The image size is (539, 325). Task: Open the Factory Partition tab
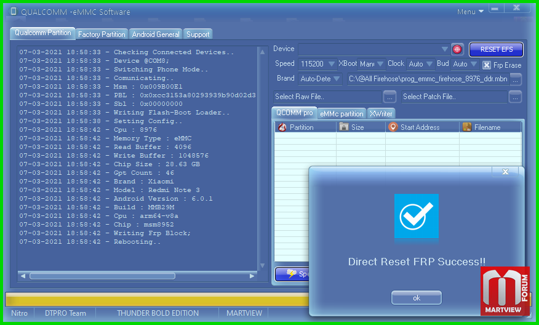(x=102, y=34)
